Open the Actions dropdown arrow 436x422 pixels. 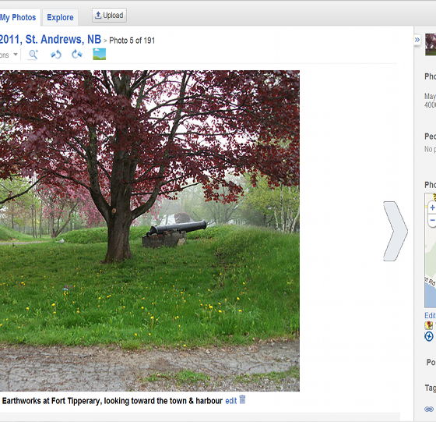click(x=16, y=55)
